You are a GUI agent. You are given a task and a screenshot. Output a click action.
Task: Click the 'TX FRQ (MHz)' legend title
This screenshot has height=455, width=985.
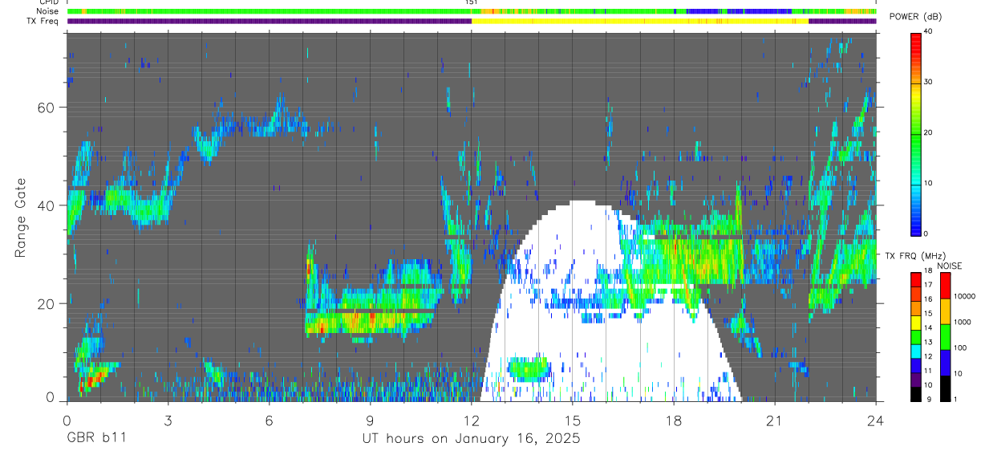914,256
